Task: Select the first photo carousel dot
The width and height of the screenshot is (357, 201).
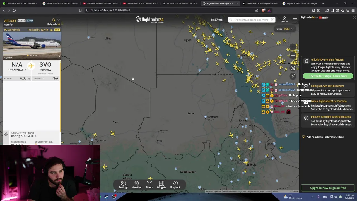Action: click(x=28, y=55)
